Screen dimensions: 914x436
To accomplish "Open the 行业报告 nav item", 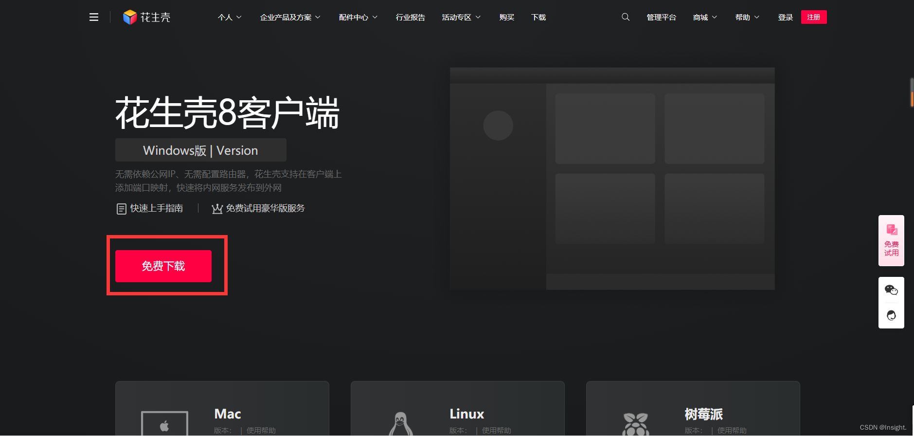I will point(410,18).
